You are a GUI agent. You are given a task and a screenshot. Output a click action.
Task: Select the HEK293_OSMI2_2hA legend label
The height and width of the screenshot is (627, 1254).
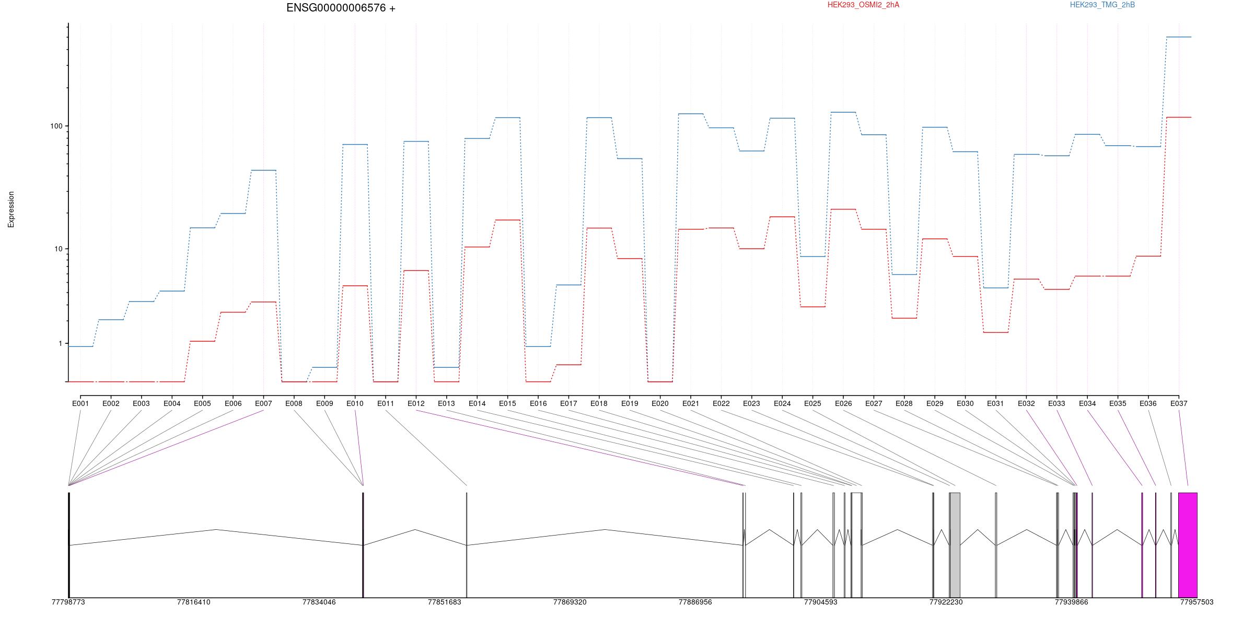863,5
